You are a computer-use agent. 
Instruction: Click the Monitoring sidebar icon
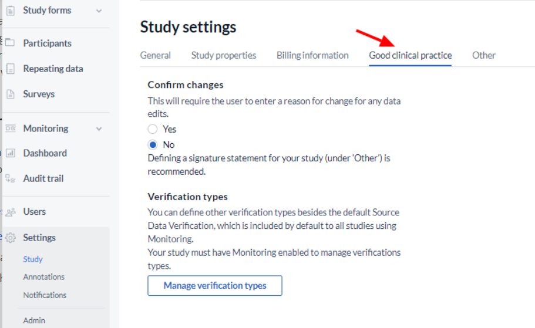click(11, 129)
